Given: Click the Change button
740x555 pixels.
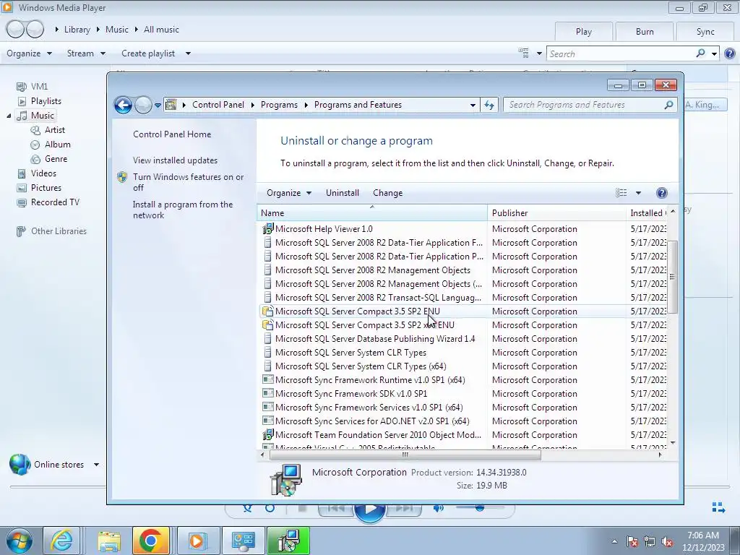Looking at the screenshot, I should [x=387, y=193].
